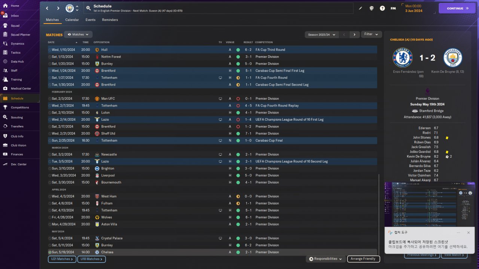Screen dimensions: 479x269
Task: Click the Manchester City badge in top bar
Action: tap(70, 8)
